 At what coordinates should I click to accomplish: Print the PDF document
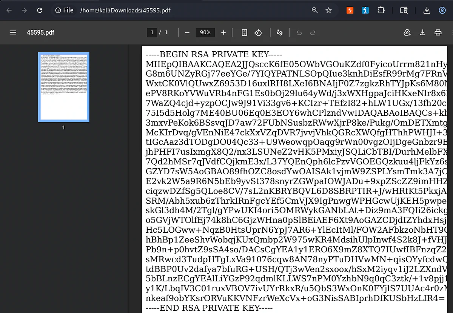point(438,32)
